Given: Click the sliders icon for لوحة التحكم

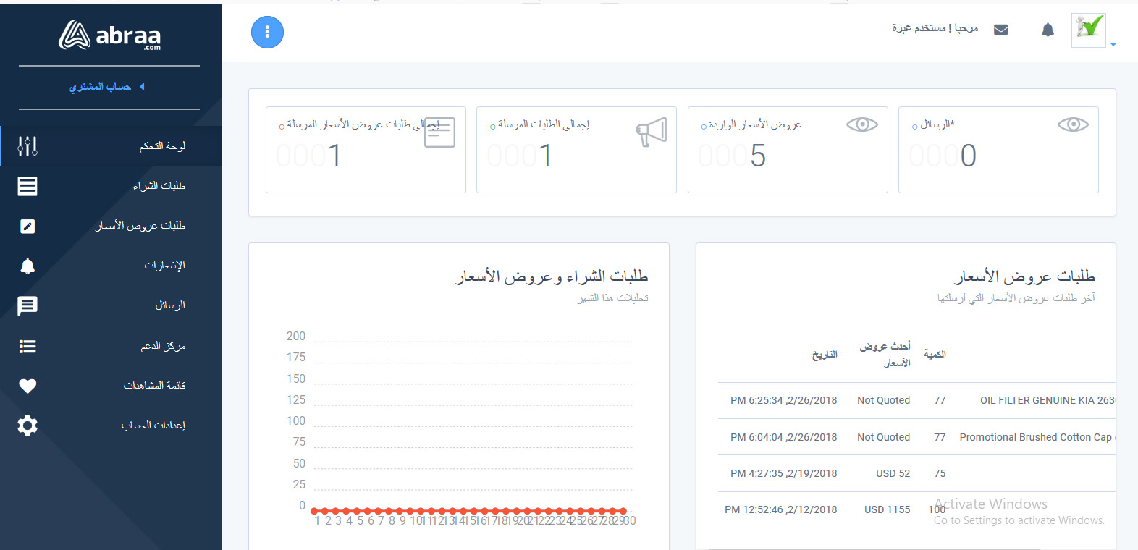Looking at the screenshot, I should (28, 146).
